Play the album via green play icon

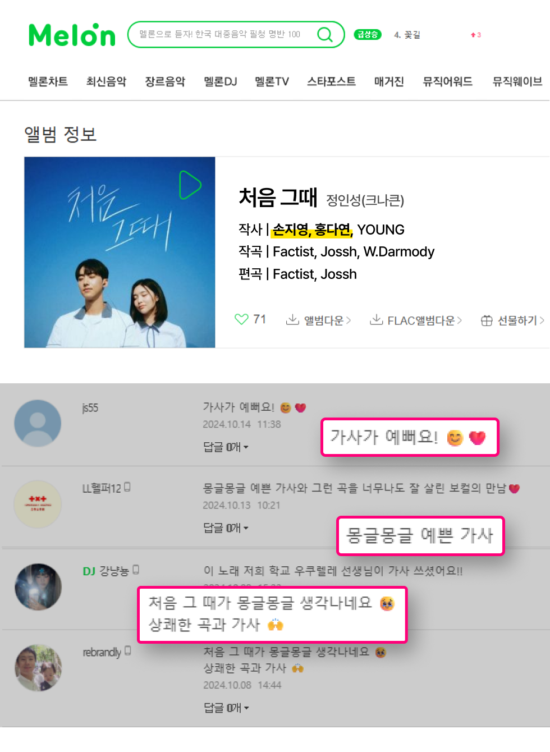click(x=190, y=185)
